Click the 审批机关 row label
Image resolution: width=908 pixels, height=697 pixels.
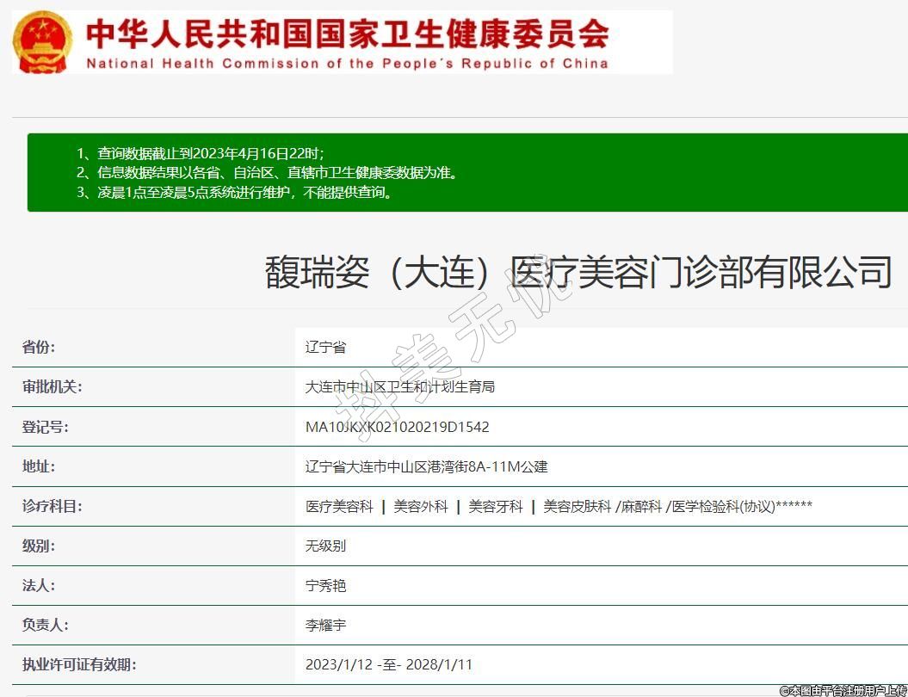tap(52, 387)
